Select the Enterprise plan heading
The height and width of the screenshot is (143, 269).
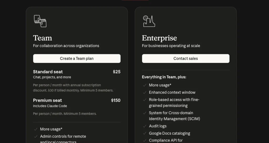pos(159,38)
